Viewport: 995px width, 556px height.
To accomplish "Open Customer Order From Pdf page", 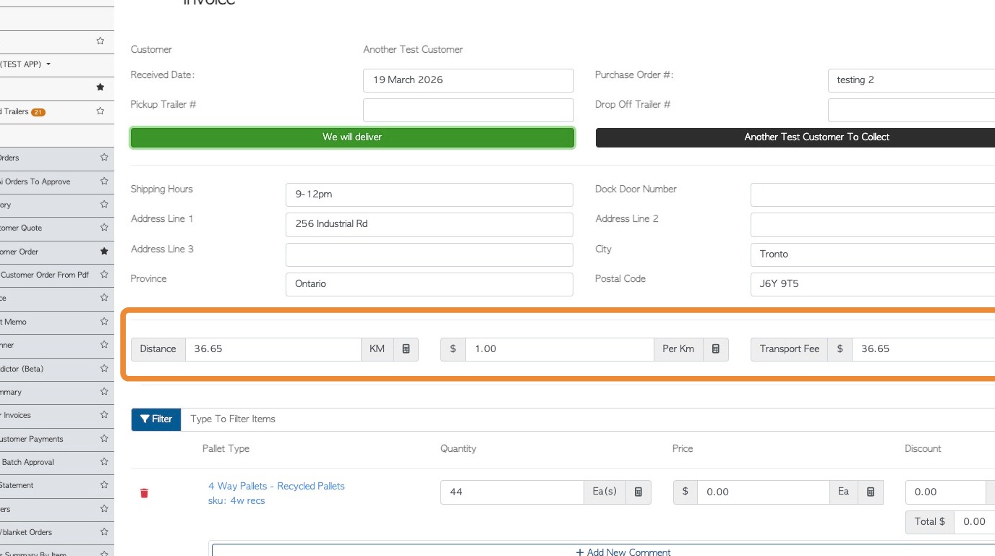I will click(x=45, y=275).
